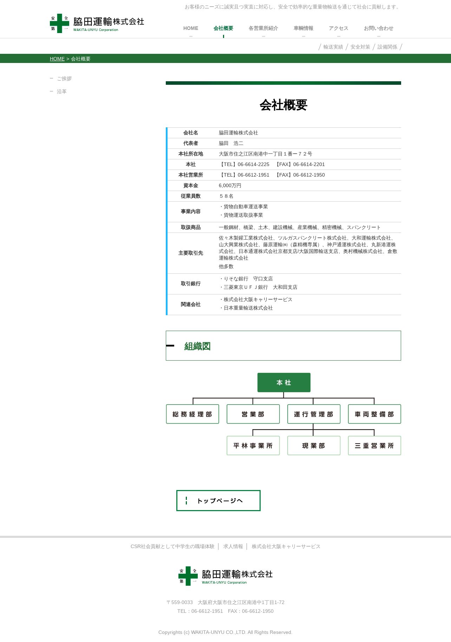Open the アクセス navigation tab
Screen dimensions: 451x642
click(339, 28)
